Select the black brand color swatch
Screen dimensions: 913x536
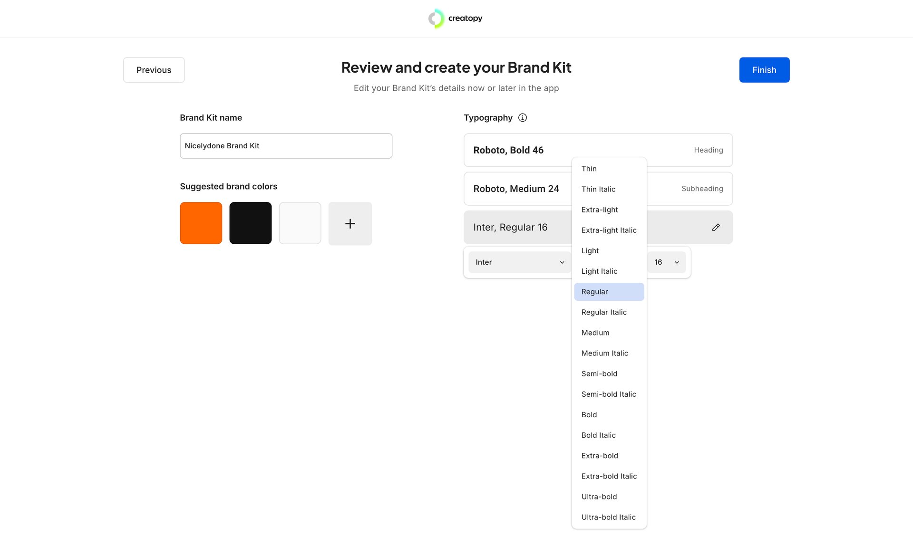click(250, 223)
